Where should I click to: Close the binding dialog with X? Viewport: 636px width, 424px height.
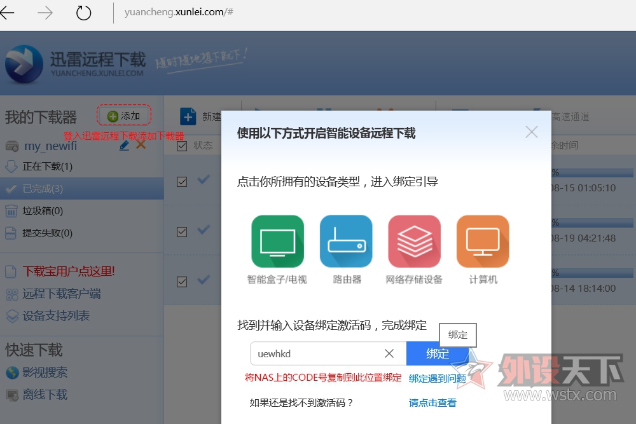tap(531, 132)
